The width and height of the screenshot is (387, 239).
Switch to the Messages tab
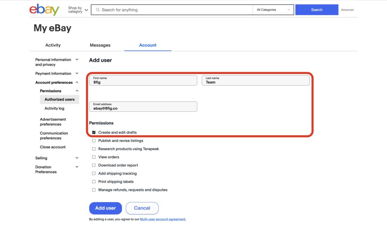[100, 45]
